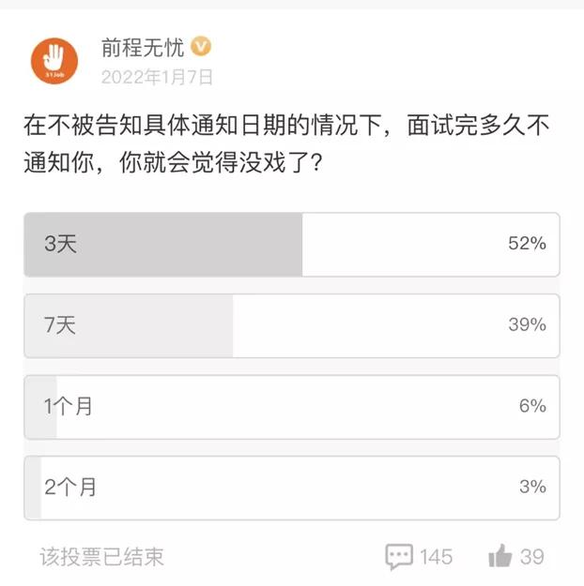Open comments via speech bubble icon

[x=399, y=556]
